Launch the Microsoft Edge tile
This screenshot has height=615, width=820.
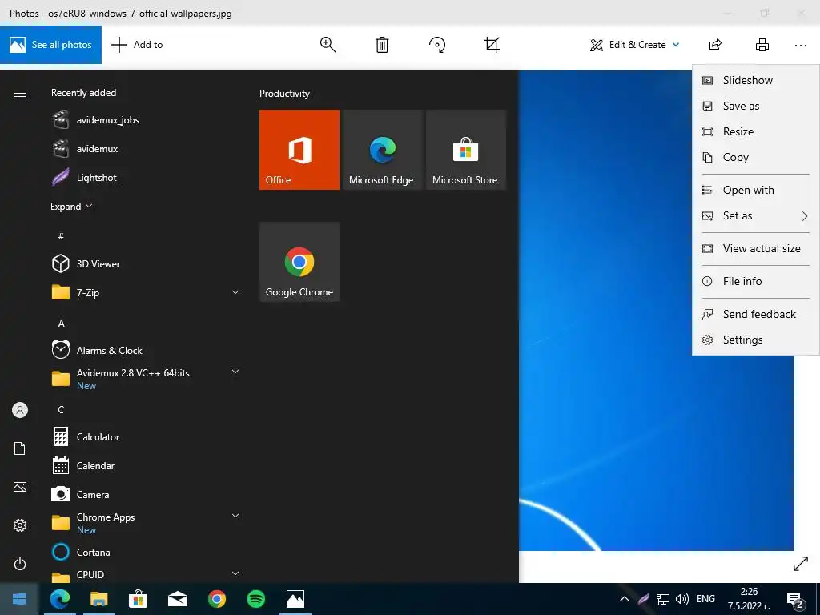tap(382, 150)
